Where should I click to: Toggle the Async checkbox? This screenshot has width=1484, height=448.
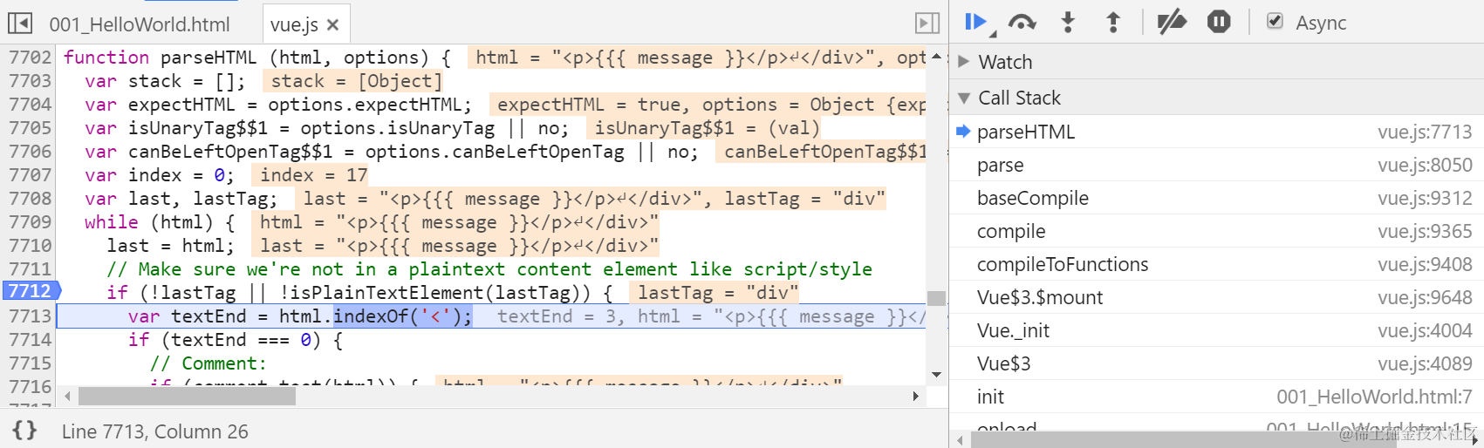1275,21
